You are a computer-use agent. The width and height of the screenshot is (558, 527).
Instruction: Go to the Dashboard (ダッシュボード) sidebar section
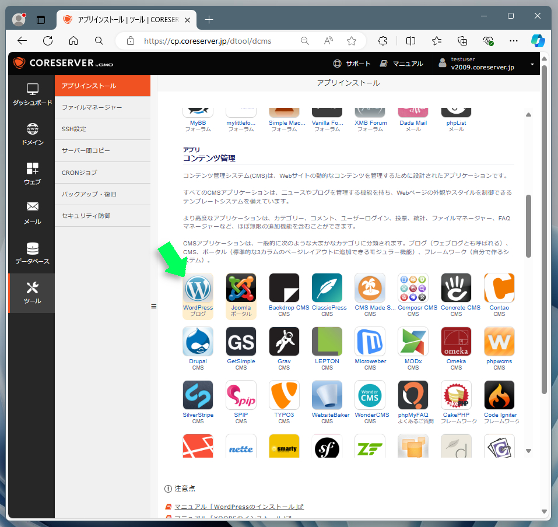[x=32, y=94]
